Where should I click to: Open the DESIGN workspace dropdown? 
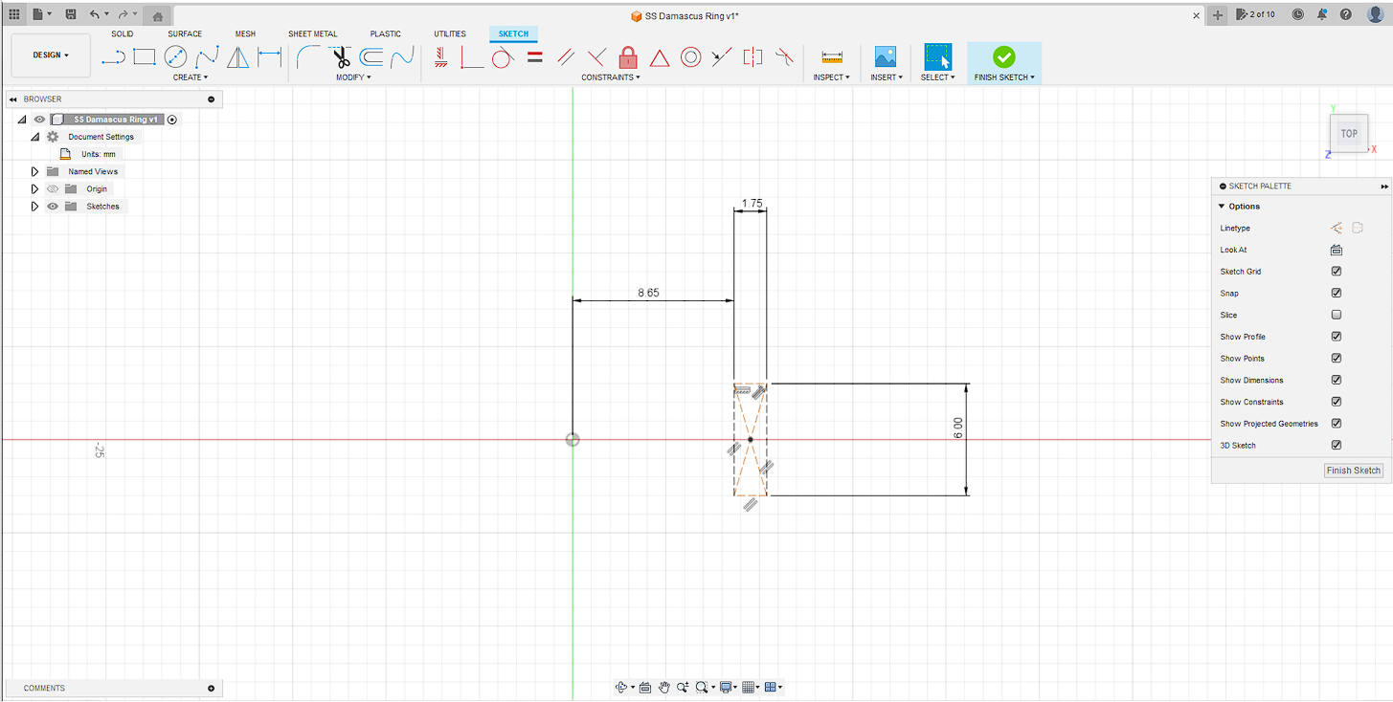(x=51, y=55)
